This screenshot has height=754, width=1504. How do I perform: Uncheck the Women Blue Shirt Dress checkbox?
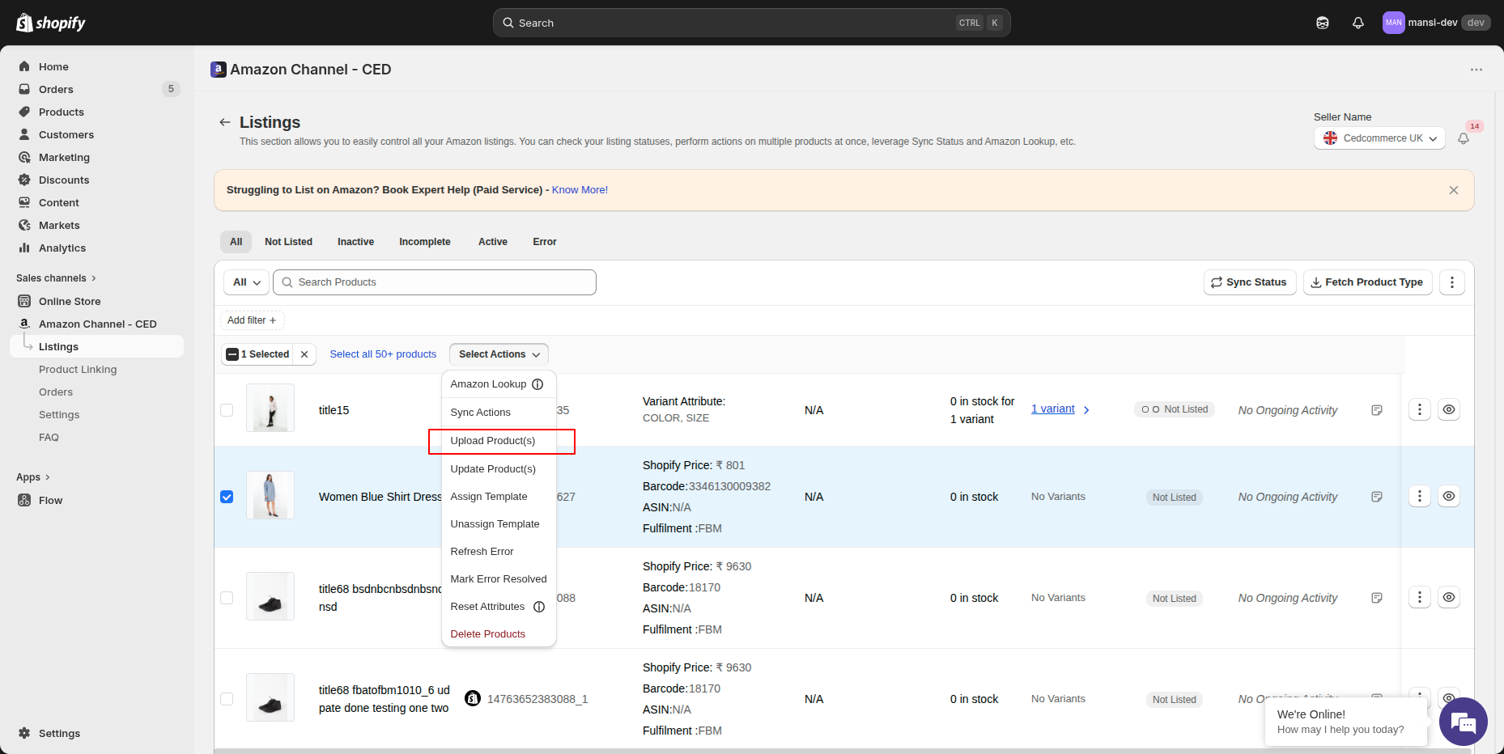point(227,497)
